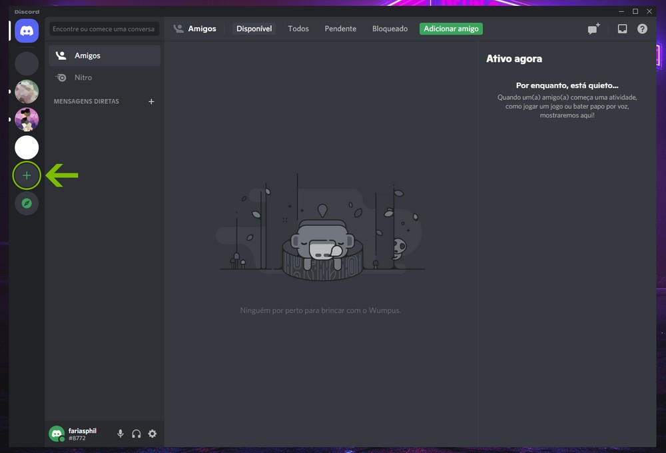Click the help question mark icon
666x453 pixels.
point(642,29)
